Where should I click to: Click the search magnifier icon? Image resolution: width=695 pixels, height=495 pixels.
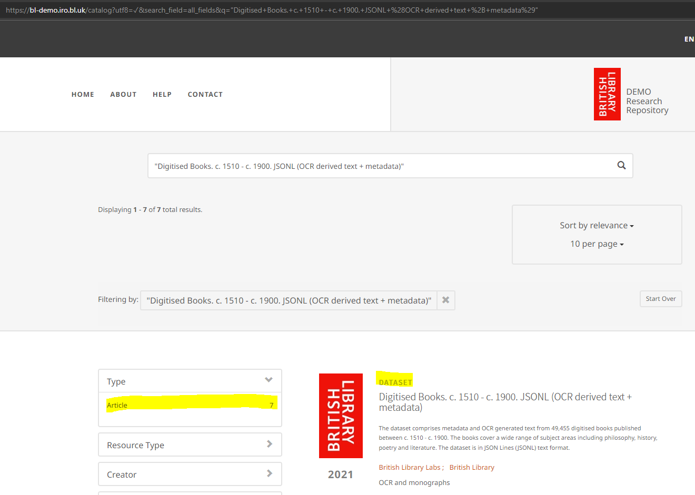click(x=621, y=166)
